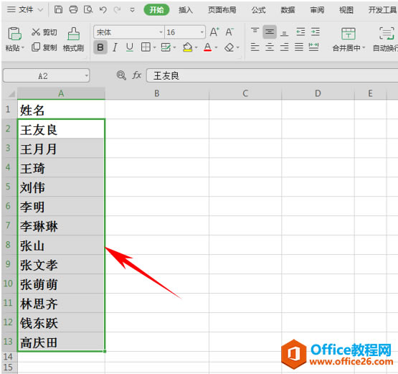Click cell containing 刘伟
Image resolution: width=398 pixels, height=374 pixels.
click(x=61, y=187)
